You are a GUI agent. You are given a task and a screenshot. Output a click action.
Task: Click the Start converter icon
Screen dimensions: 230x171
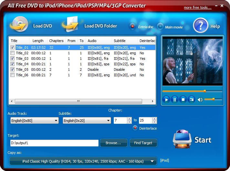182,139
